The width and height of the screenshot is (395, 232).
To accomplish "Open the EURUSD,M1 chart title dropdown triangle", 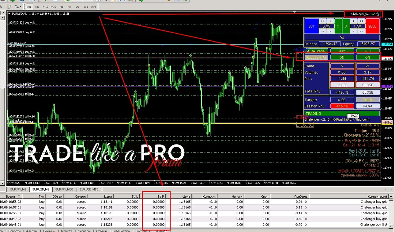I will (x=9, y=13).
